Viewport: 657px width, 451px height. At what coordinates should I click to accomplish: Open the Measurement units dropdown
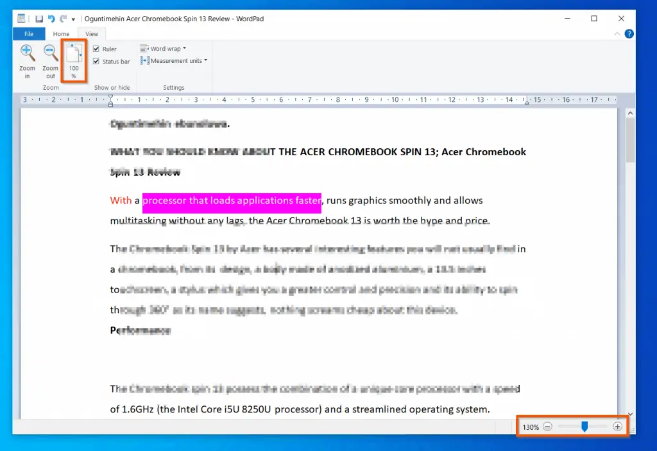[x=173, y=61]
